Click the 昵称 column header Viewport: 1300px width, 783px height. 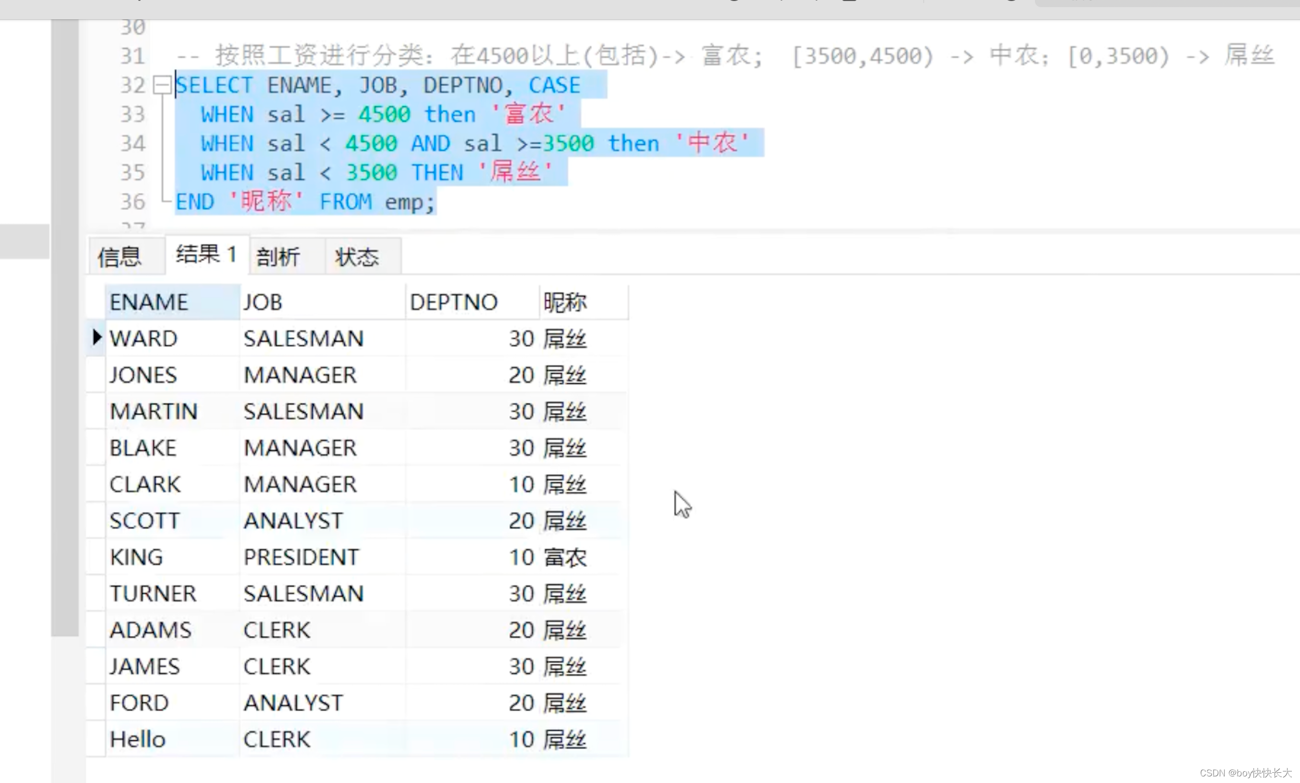coord(566,302)
